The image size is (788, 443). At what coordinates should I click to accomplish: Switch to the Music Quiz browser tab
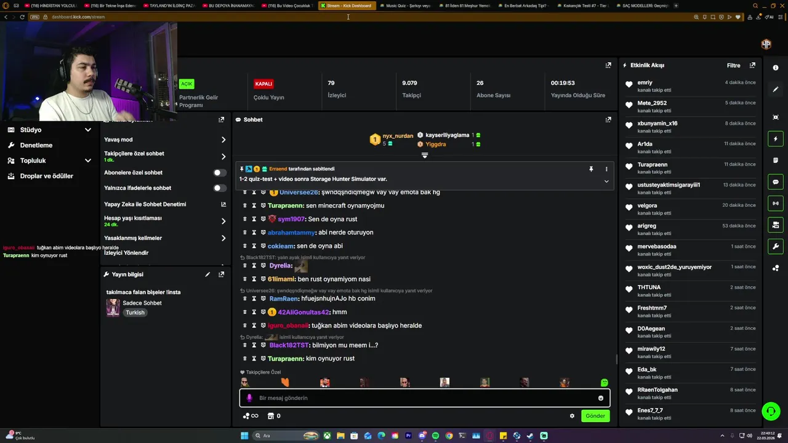[405, 6]
